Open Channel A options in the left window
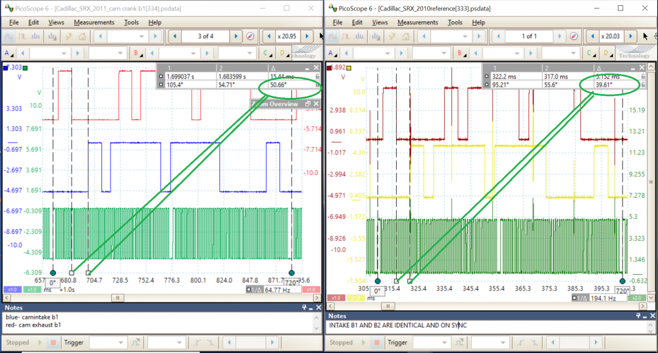 (9, 53)
